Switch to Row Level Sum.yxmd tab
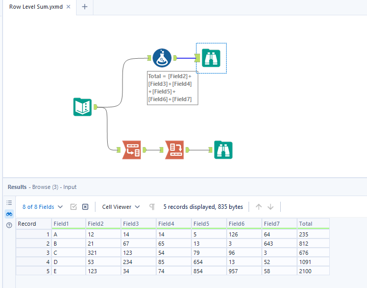The width and height of the screenshot is (367, 288). 35,7
